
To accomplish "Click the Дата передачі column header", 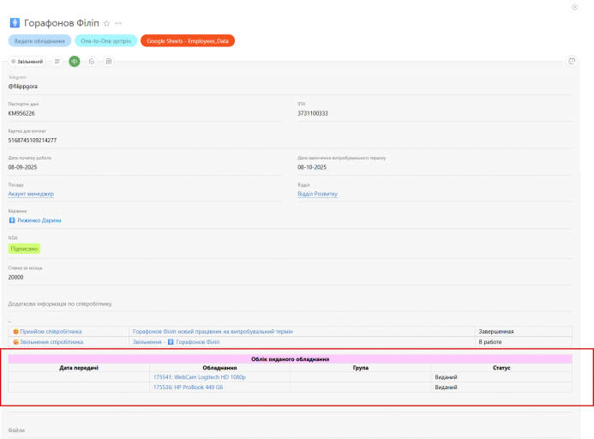I will (x=79, y=368).
